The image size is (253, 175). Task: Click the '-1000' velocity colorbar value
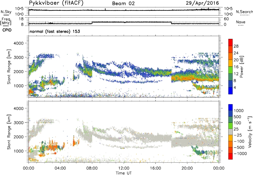[x=240, y=154]
